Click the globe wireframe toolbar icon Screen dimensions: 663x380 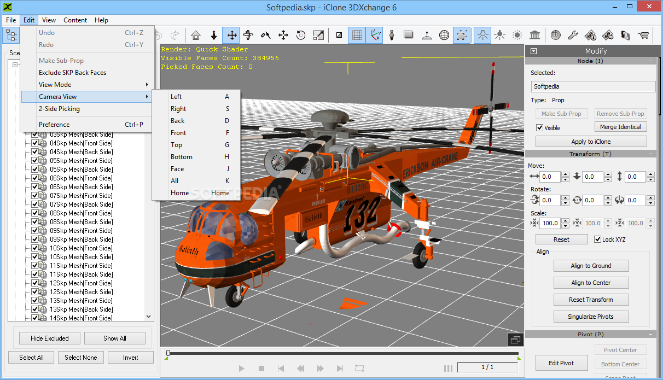click(444, 36)
